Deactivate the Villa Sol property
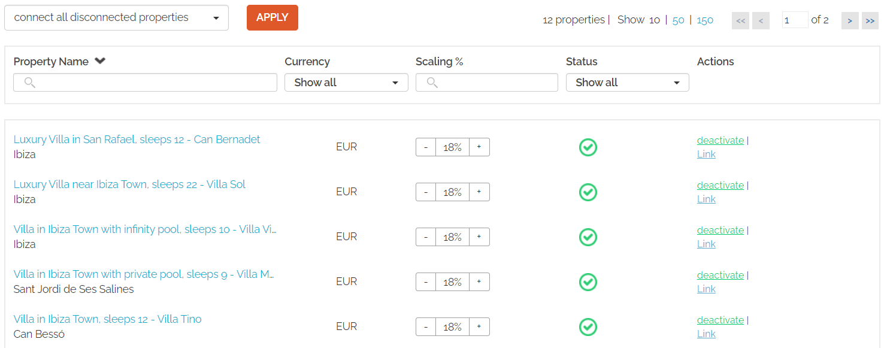This screenshot has height=348, width=884. pos(720,185)
